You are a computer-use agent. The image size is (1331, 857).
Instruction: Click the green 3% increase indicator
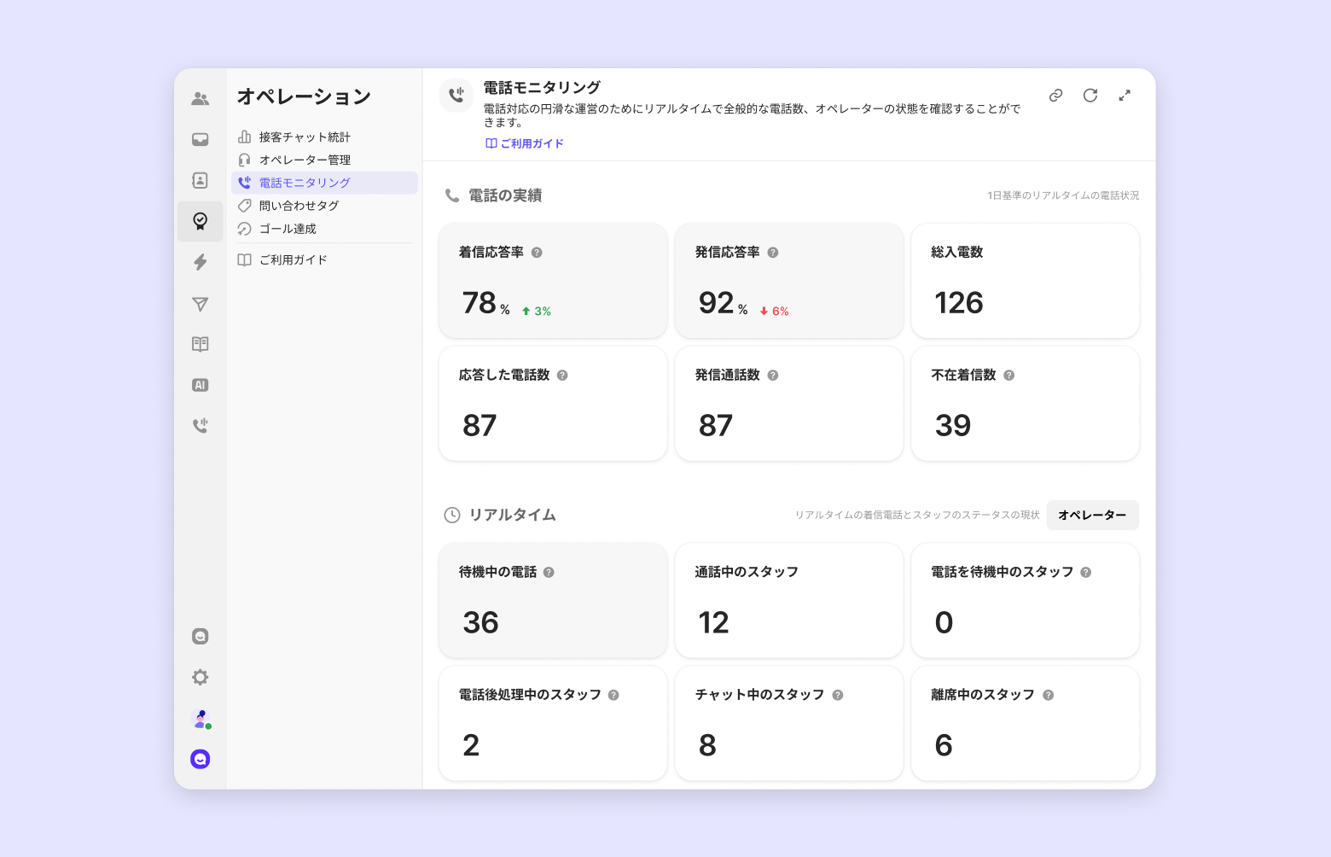(537, 312)
